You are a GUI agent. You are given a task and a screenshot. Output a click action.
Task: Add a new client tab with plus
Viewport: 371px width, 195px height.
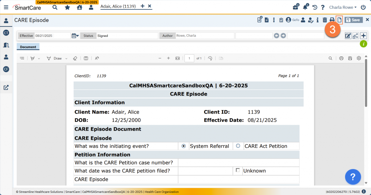pyautogui.click(x=142, y=6)
